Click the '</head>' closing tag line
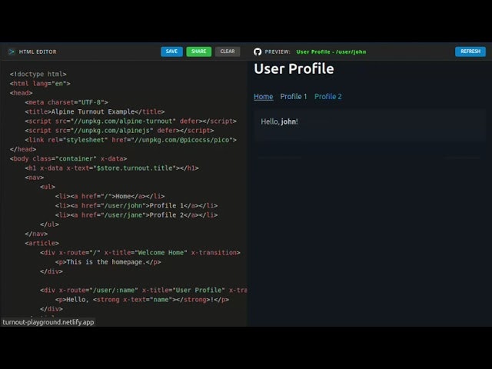 (x=23, y=149)
